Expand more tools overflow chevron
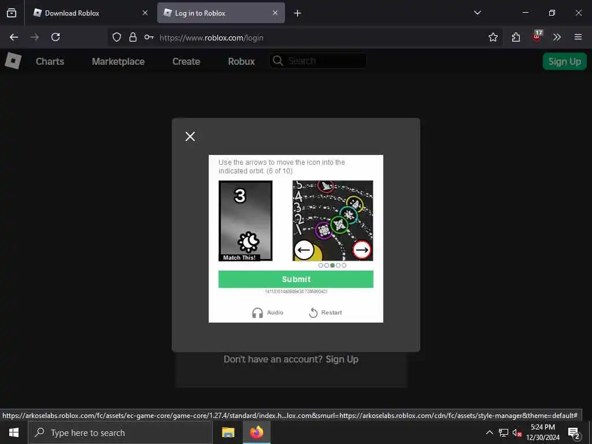Viewport: 592px width, 444px height. point(557,37)
